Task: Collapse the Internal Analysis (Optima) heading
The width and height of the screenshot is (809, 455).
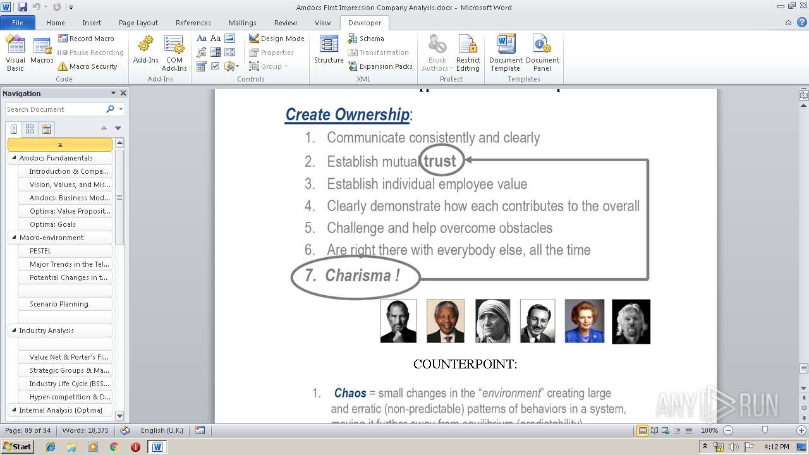Action: [x=14, y=410]
